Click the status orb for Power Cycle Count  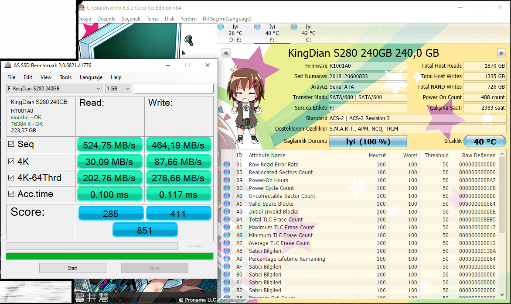pos(227,188)
